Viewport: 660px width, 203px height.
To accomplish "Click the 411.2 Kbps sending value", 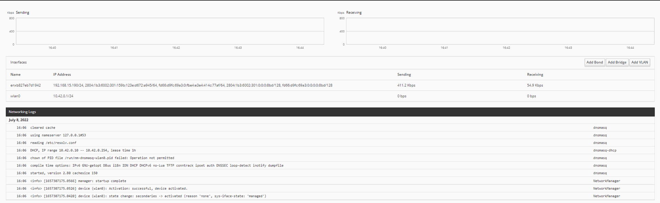I will (x=406, y=85).
